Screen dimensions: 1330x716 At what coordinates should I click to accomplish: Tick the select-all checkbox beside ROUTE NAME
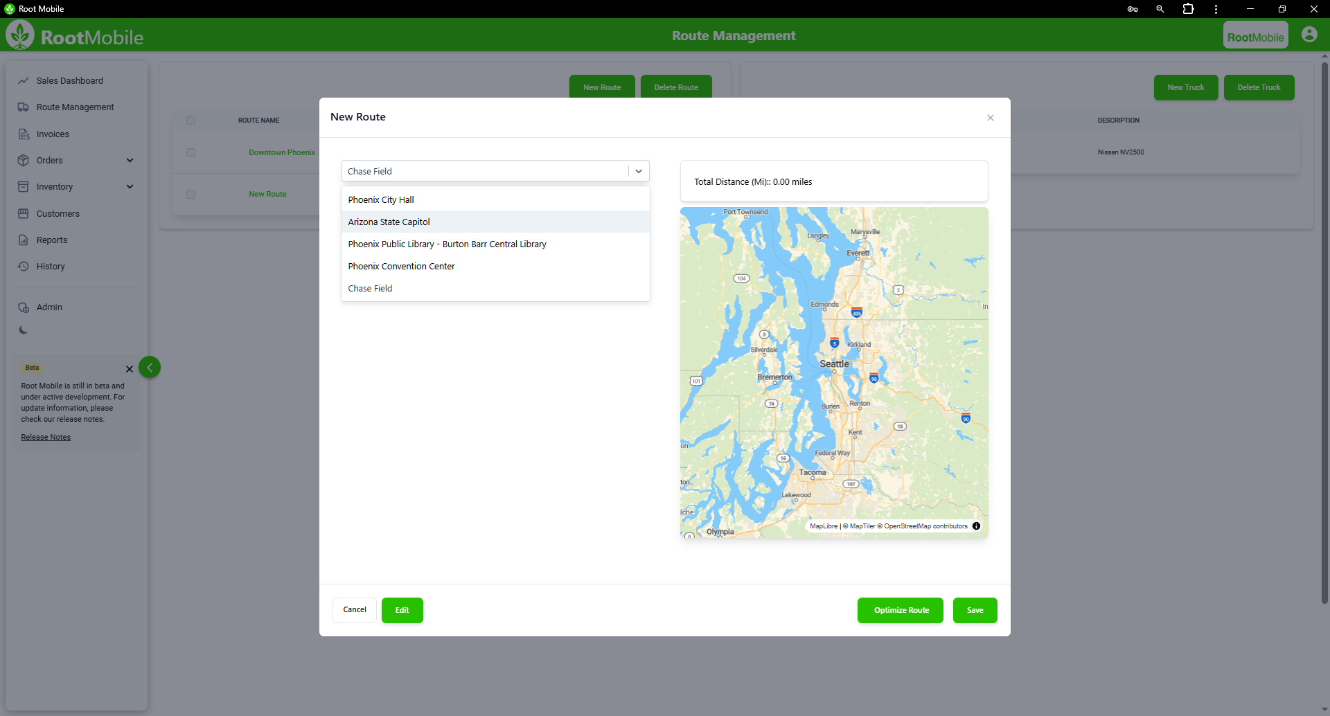[x=191, y=120]
